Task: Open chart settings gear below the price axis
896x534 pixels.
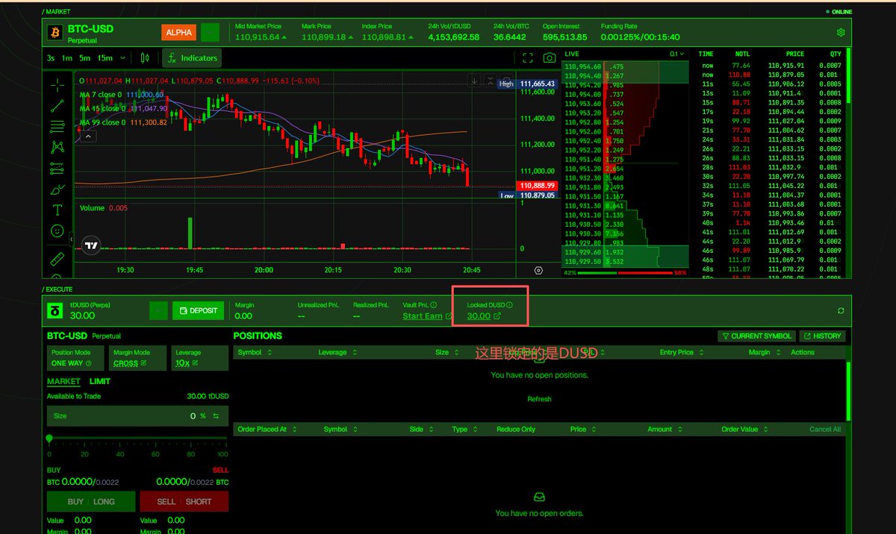Action: (x=538, y=270)
